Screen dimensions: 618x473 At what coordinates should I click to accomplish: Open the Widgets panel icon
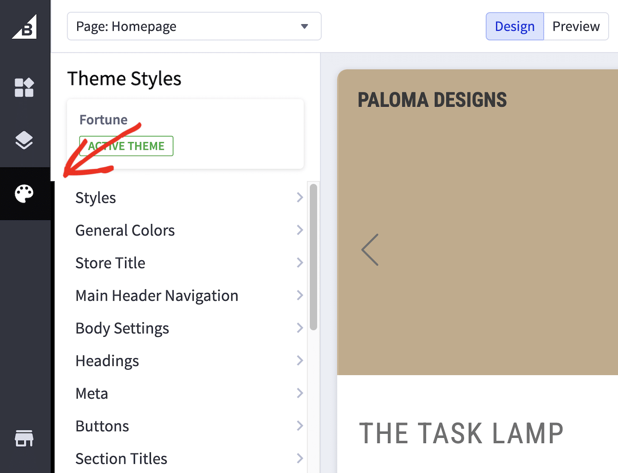pos(24,88)
